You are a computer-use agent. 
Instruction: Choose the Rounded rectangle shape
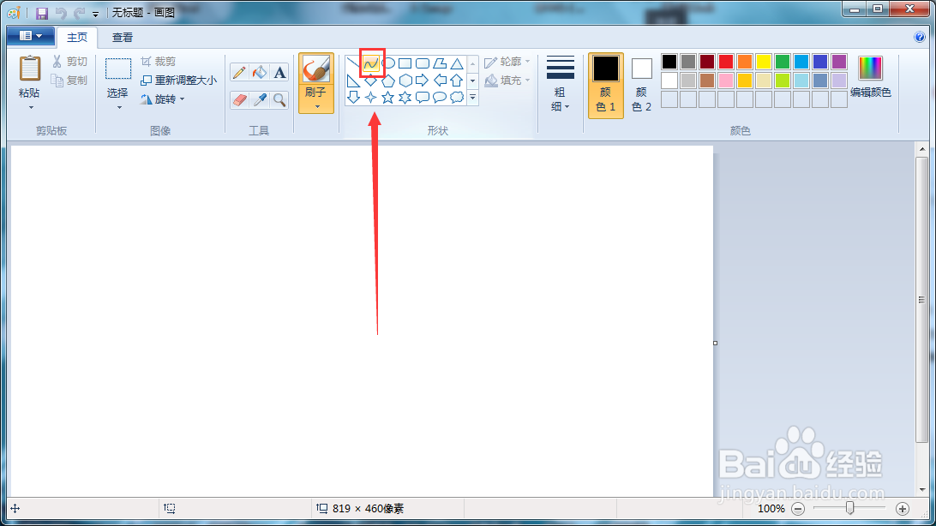point(423,63)
